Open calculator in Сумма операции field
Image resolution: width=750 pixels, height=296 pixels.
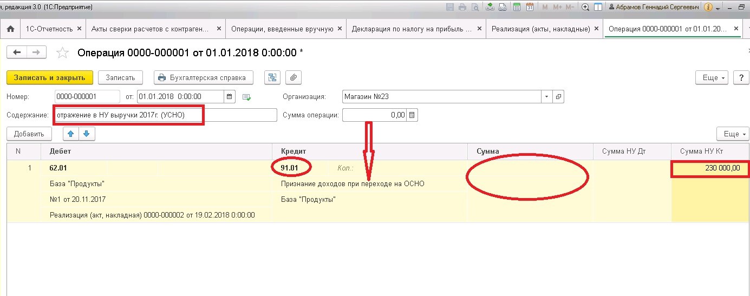coord(412,115)
